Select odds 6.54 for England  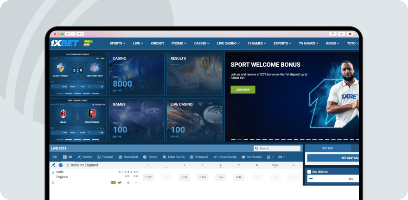(184, 177)
